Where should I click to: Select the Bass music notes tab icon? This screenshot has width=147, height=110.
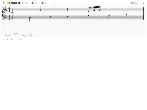[x=30, y=35]
